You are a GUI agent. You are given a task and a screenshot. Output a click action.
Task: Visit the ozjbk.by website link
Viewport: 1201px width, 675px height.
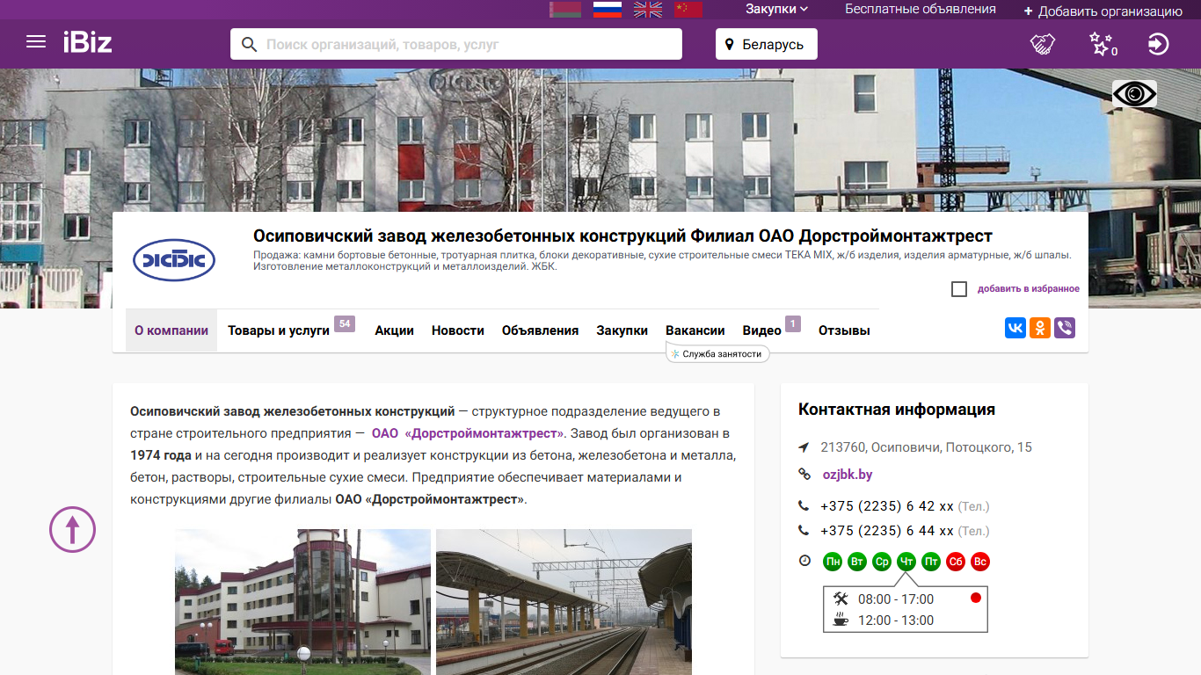pyautogui.click(x=848, y=475)
